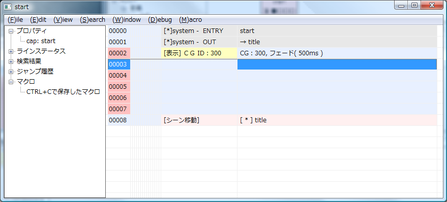Click line number 00004
The image size is (447, 202).
[x=119, y=76]
